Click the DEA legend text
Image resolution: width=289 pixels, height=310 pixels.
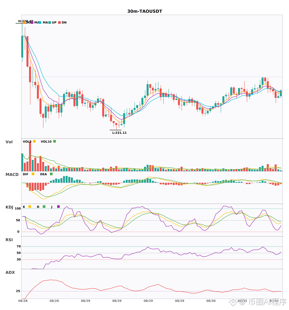click(x=43, y=174)
